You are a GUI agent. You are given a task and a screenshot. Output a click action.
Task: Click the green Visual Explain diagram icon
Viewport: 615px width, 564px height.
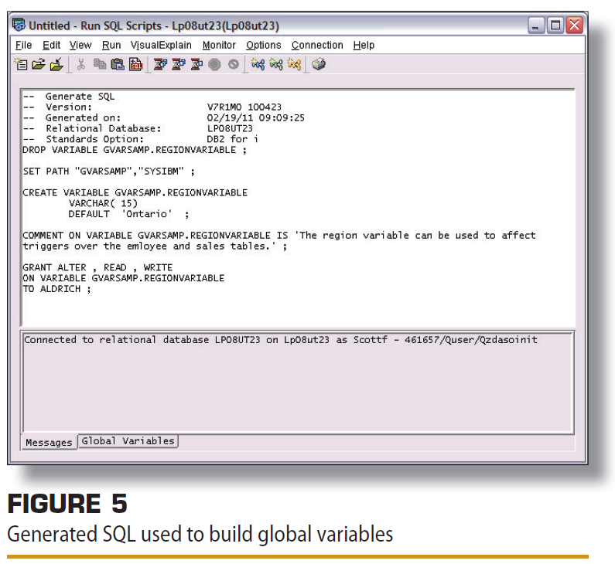coord(275,64)
